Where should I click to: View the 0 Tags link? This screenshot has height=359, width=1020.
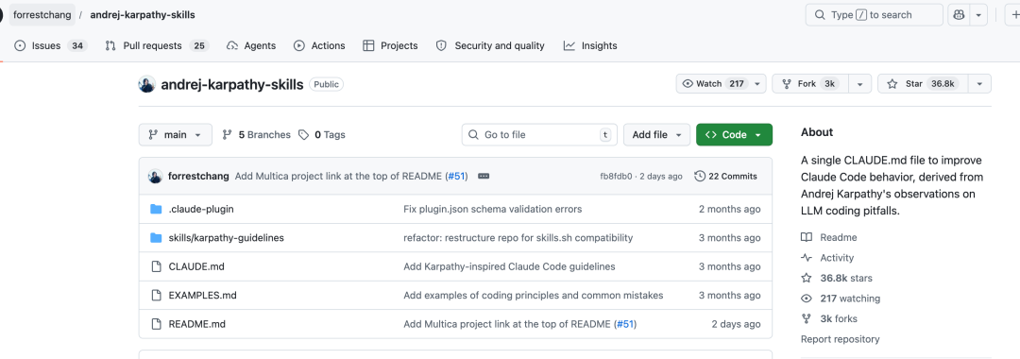(x=322, y=134)
